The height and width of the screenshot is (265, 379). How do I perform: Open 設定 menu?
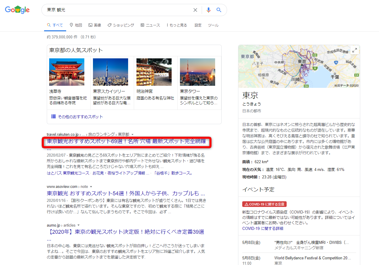click(x=198, y=25)
